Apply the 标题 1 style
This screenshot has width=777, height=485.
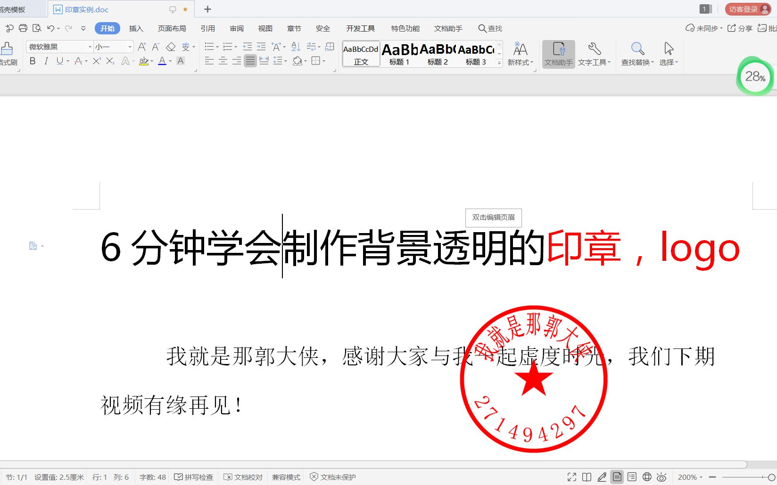tap(399, 53)
